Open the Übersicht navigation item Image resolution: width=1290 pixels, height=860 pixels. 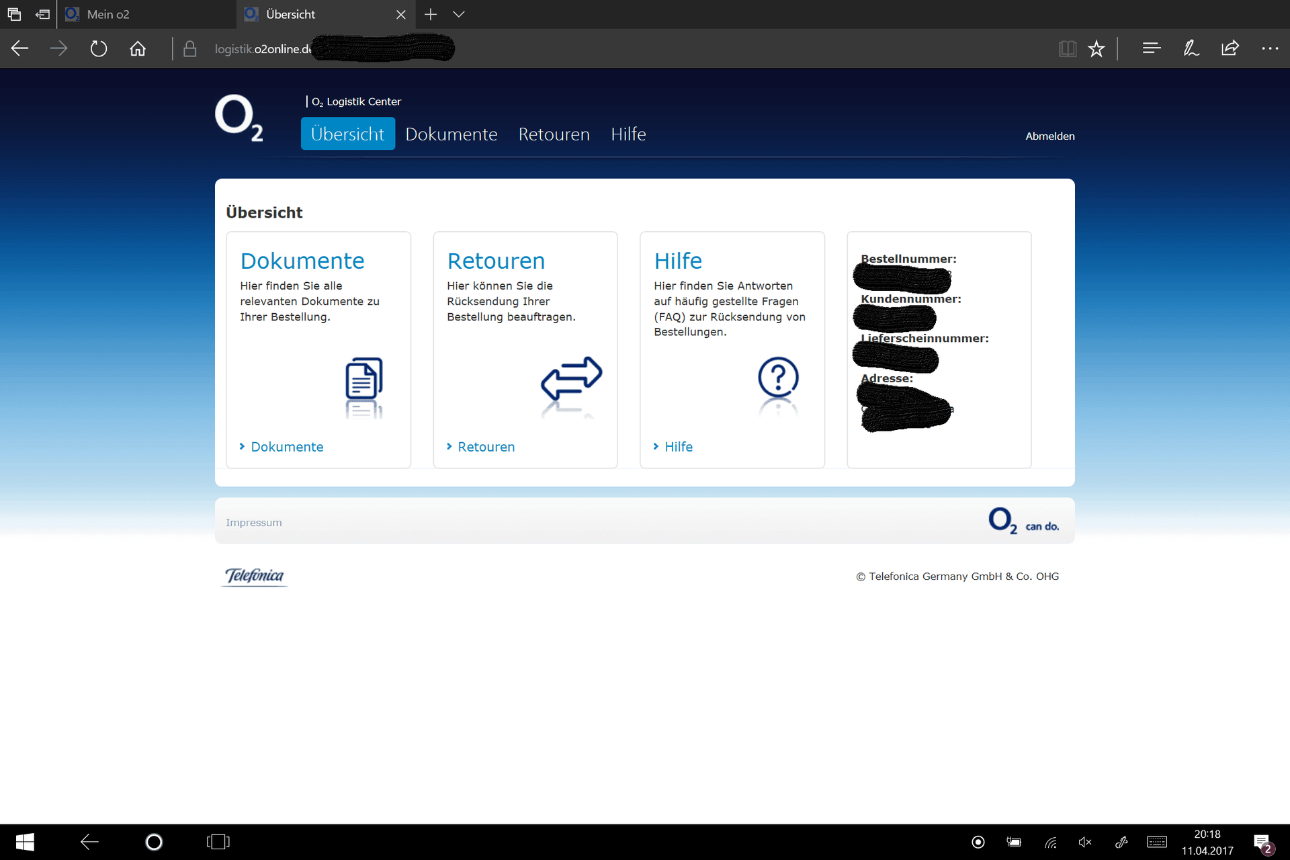pos(348,134)
